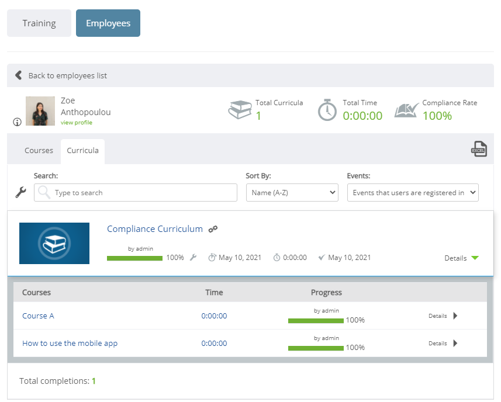Image resolution: width=501 pixels, height=402 pixels.
Task: Collapse Compliance Curriculum Details green arrow
Action: coord(475,258)
